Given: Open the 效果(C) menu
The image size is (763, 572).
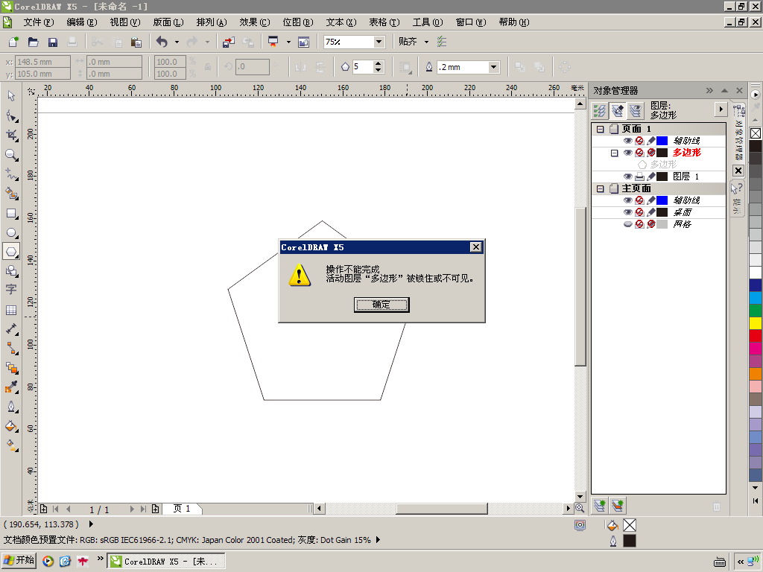Looking at the screenshot, I should pyautogui.click(x=255, y=22).
